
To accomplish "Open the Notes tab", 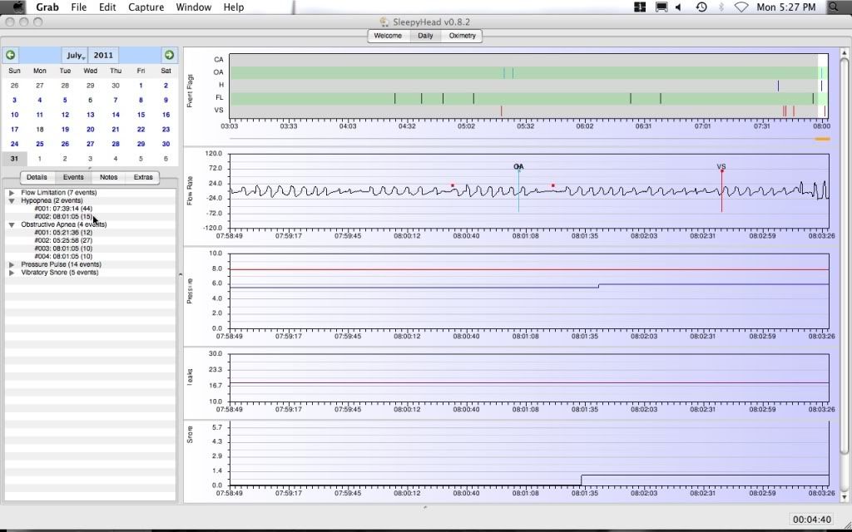I will (x=109, y=177).
